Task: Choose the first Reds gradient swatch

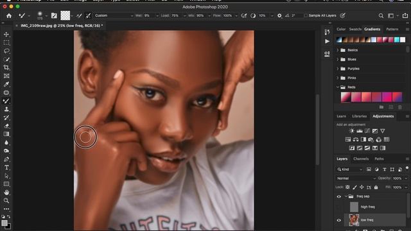Action: [x=345, y=97]
